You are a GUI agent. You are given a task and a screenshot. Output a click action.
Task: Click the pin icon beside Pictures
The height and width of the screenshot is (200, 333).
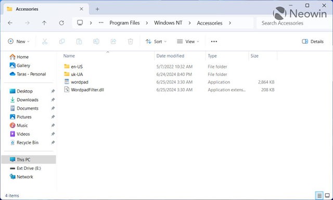pos(53,117)
